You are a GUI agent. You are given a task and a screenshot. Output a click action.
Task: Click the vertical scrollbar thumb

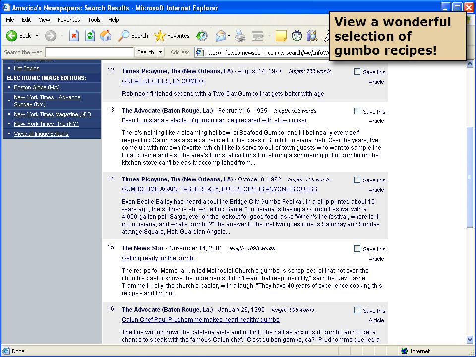click(x=470, y=177)
